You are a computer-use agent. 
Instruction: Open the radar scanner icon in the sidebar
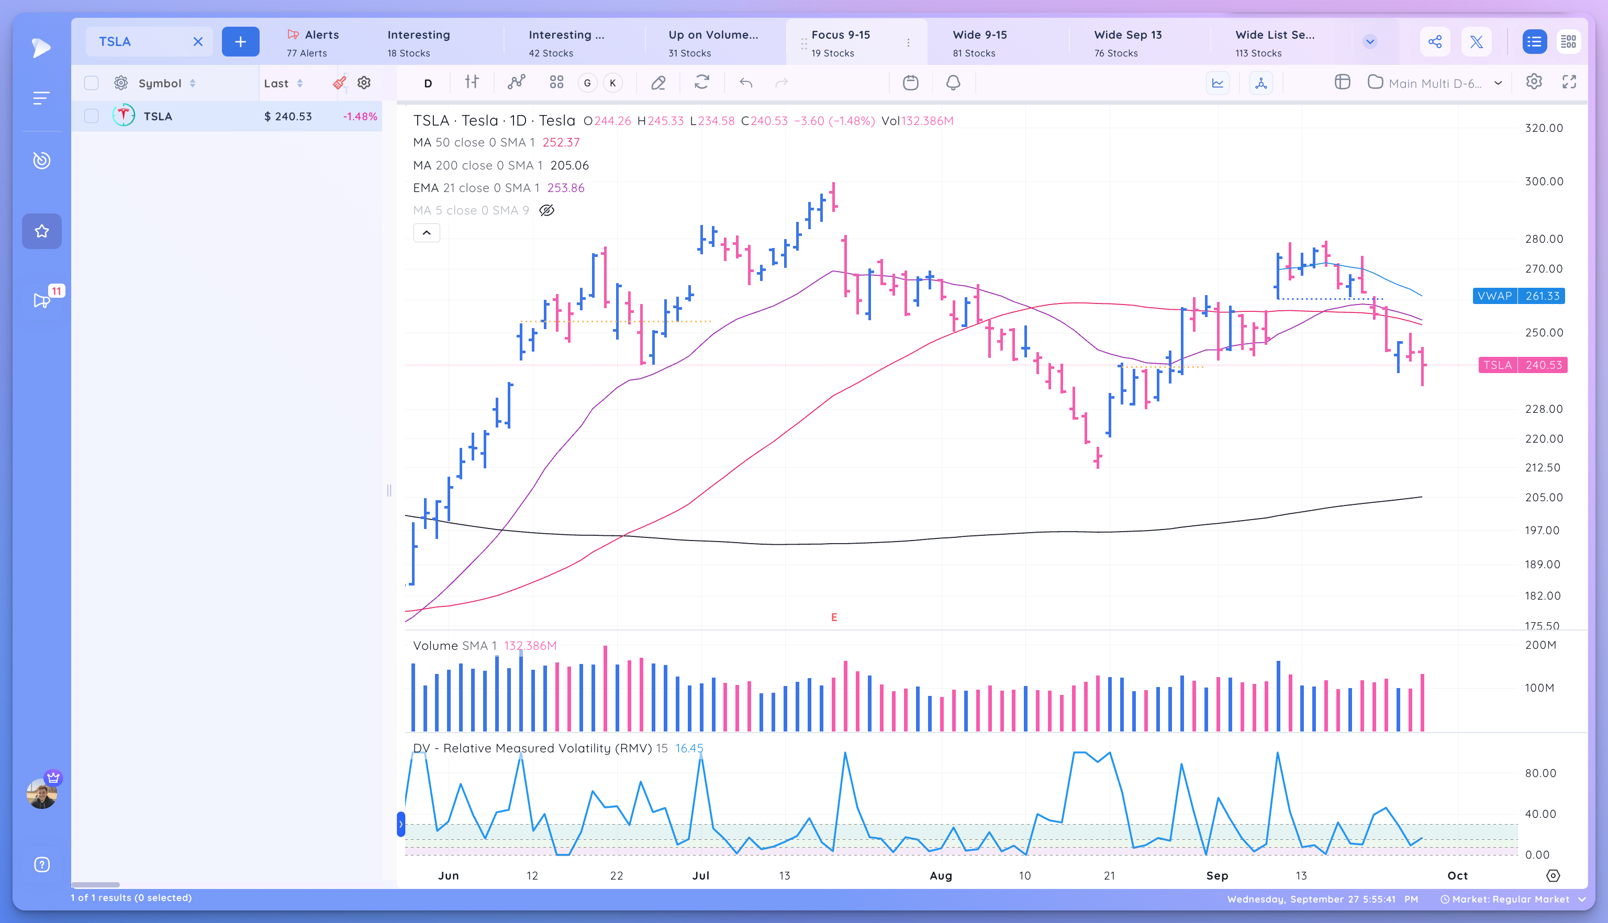pos(41,161)
